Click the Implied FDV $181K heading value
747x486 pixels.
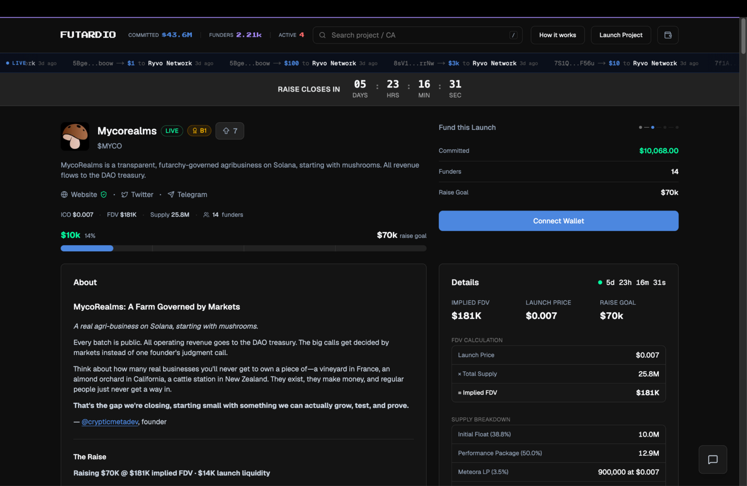[466, 316]
